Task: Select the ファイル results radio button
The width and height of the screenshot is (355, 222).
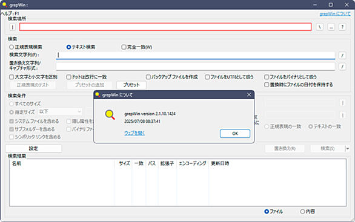Action: point(273,212)
